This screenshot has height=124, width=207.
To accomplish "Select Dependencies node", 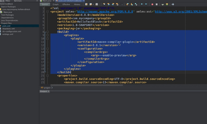I will (x=7, y=18).
